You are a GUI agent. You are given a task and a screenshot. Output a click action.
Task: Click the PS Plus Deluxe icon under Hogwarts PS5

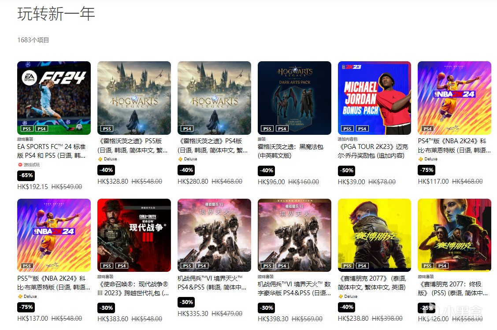point(100,159)
